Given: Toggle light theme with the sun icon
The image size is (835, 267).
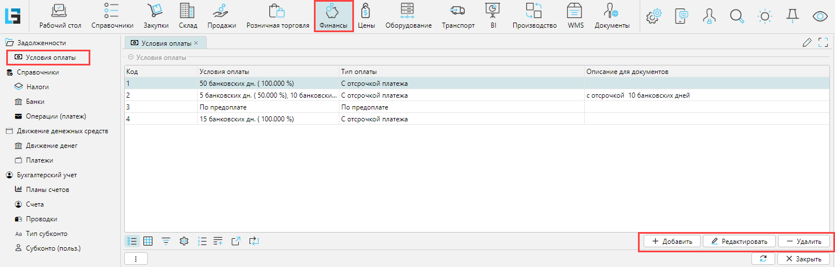Looking at the screenshot, I should 764,16.
